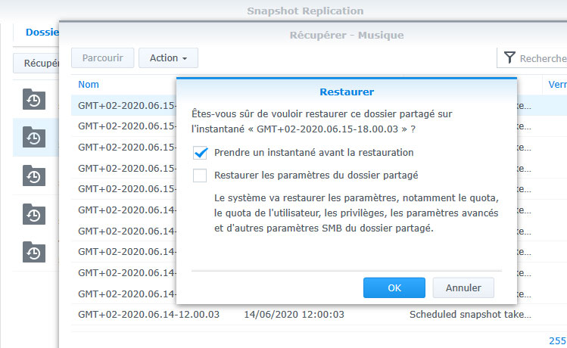
Task: Select the fifth shared folder snapshot icon
Action: (34, 252)
